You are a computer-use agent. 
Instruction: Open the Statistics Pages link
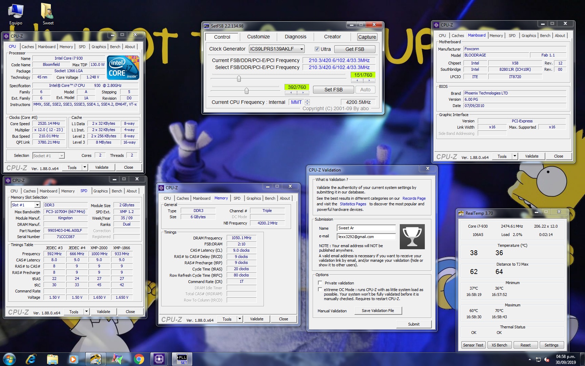tap(353, 204)
